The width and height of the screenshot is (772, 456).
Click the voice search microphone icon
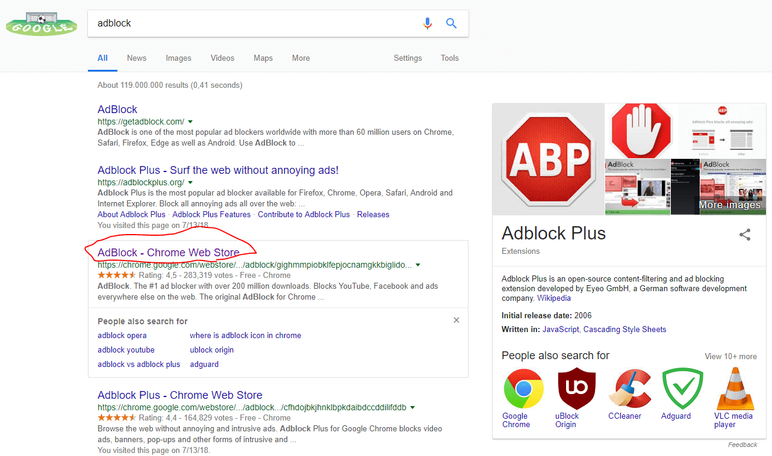point(428,23)
